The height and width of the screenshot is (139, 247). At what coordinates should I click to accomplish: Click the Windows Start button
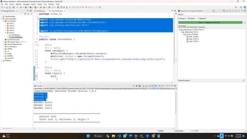click(88, 136)
